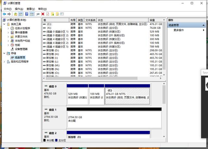Select 系统工具 in the console tree
208x149 pixels.
point(16,24)
